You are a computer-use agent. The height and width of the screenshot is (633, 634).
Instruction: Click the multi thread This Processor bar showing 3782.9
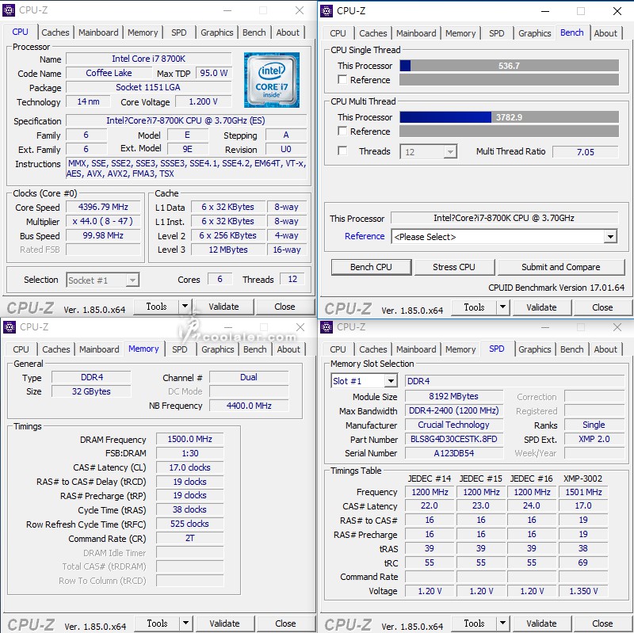point(509,116)
